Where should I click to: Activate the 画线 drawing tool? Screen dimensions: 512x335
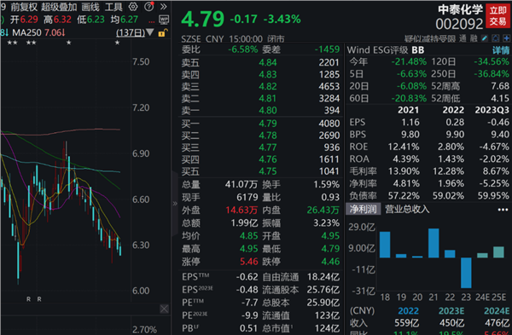pyautogui.click(x=90, y=7)
